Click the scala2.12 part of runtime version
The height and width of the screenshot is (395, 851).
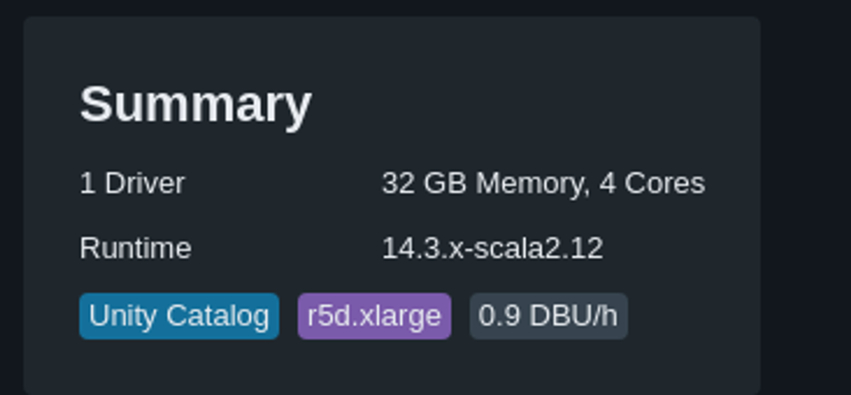(x=539, y=248)
